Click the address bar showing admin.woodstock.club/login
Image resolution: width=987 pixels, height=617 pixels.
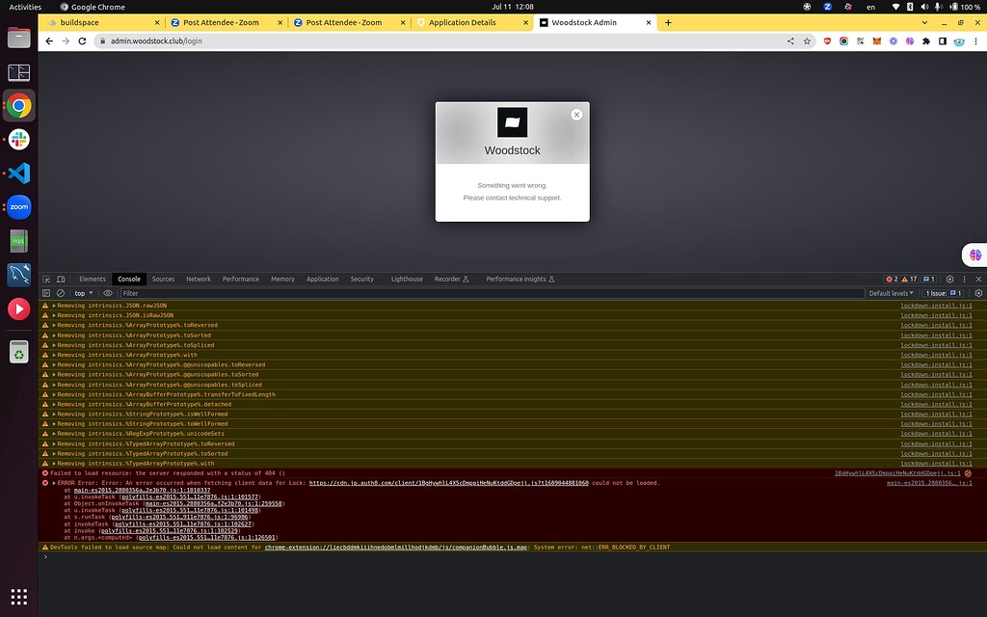click(440, 40)
